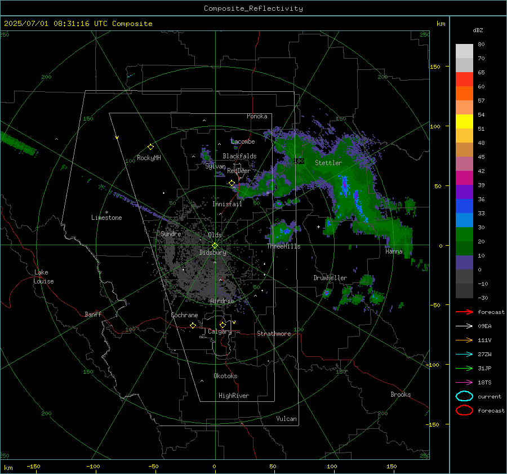Click the yellow diamond marker above Calgary label
Screen dimensions: 507x474
pyautogui.click(x=223, y=325)
